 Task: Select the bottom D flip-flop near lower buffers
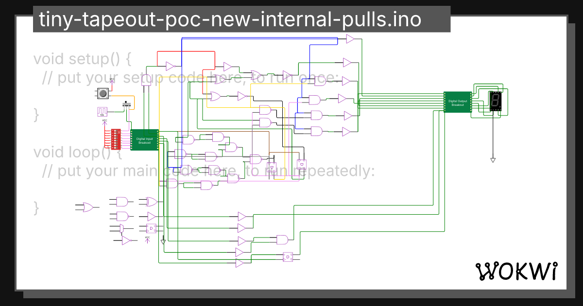click(288, 256)
